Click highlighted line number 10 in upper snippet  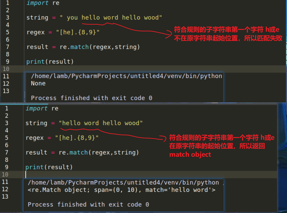coord(6,69)
